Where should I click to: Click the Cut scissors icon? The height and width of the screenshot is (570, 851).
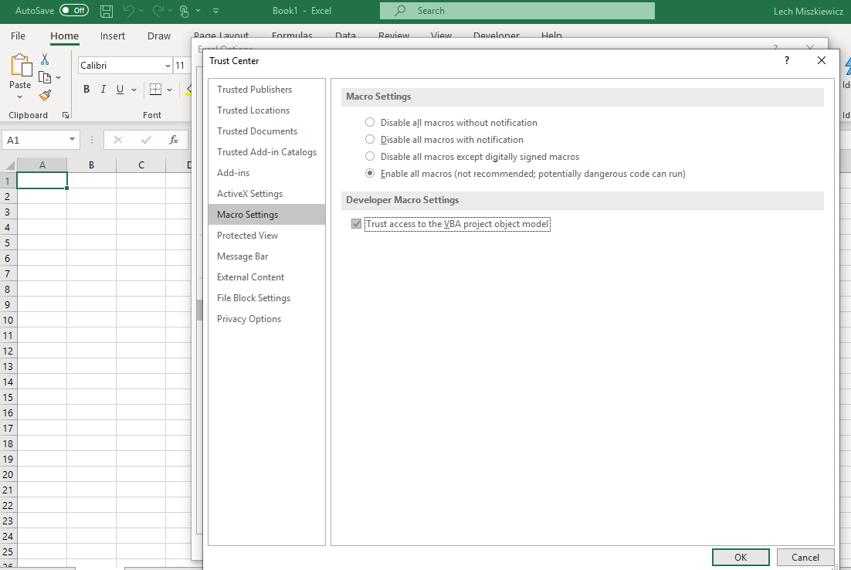click(45, 59)
